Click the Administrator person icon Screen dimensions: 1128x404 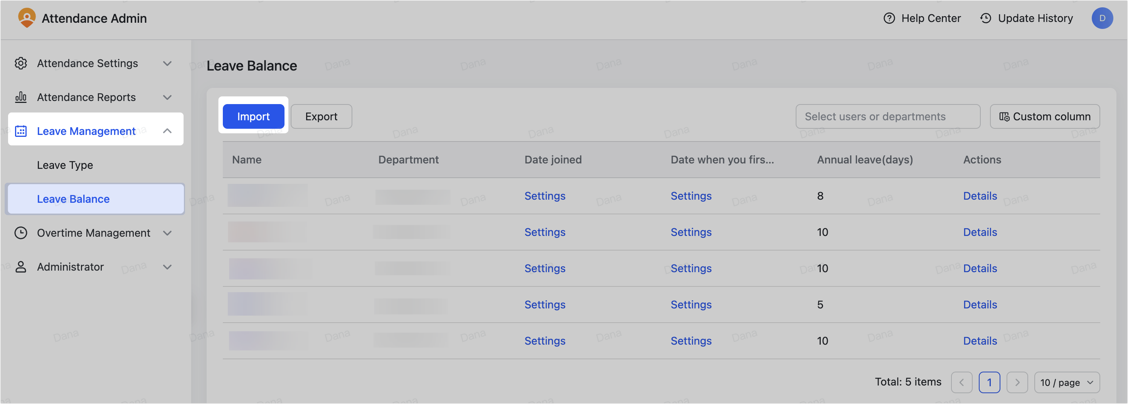click(x=20, y=267)
